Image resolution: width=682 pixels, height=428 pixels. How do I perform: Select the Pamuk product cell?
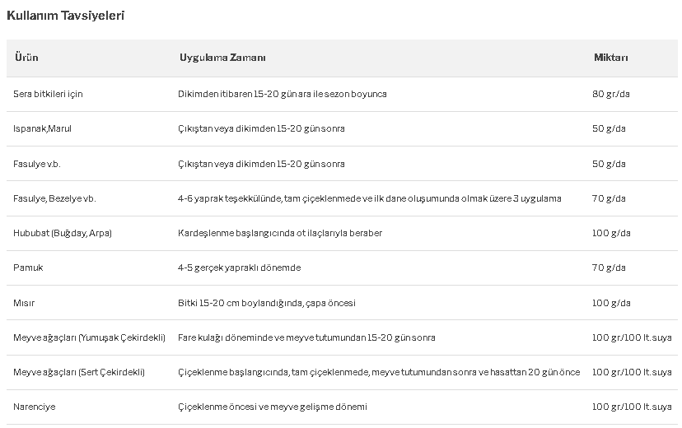pos(28,267)
